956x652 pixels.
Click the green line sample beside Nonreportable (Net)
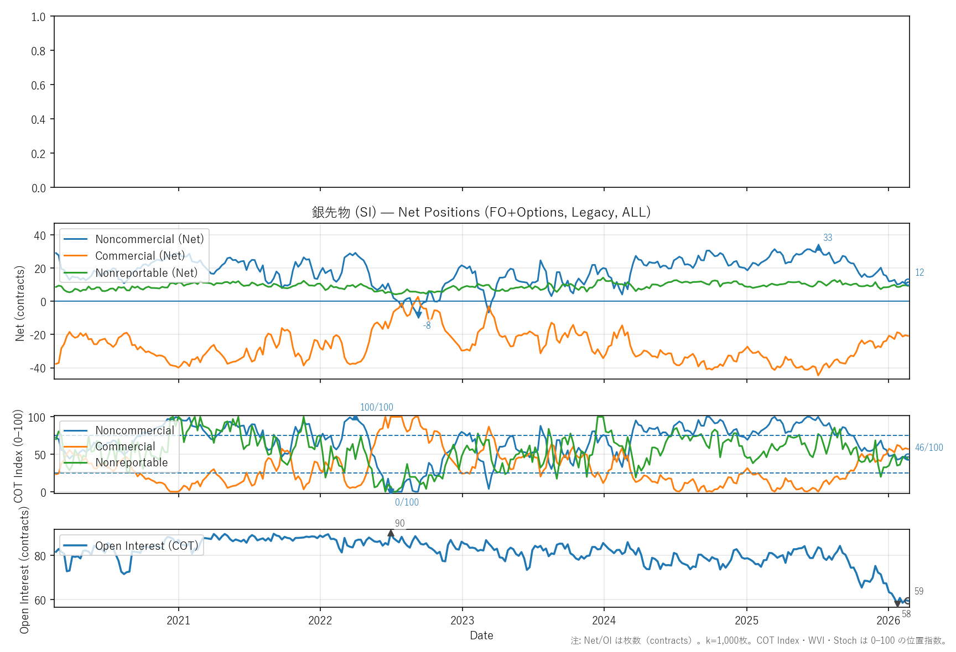pyautogui.click(x=75, y=273)
